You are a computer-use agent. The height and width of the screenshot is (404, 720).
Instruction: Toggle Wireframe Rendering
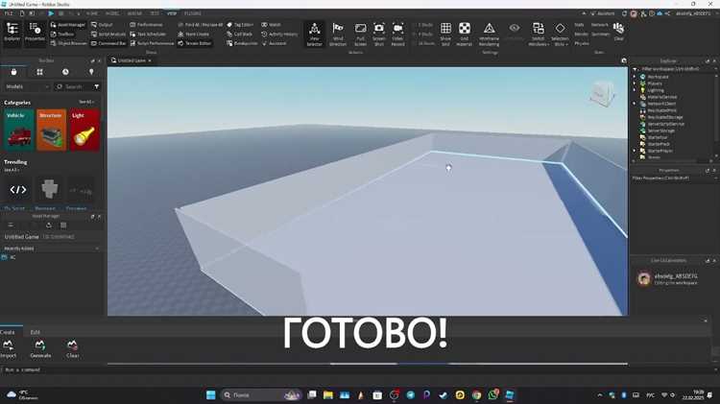pyautogui.click(x=489, y=34)
